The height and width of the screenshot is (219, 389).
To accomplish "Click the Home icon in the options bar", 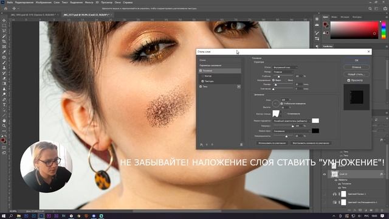I will tap(5, 8).
